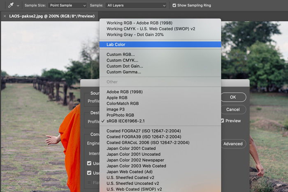Switch to LAOS-pakse2.jpg document tab
Viewport: 288px width, 192px height.
52,16
